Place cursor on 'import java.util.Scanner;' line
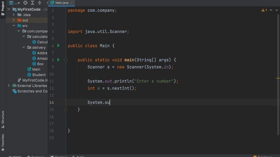The image size is (280, 157). pyautogui.click(x=98, y=31)
